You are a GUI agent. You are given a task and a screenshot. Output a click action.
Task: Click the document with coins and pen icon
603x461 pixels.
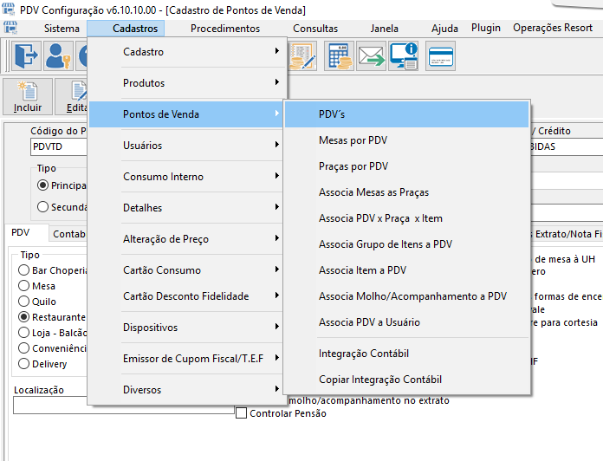click(302, 56)
